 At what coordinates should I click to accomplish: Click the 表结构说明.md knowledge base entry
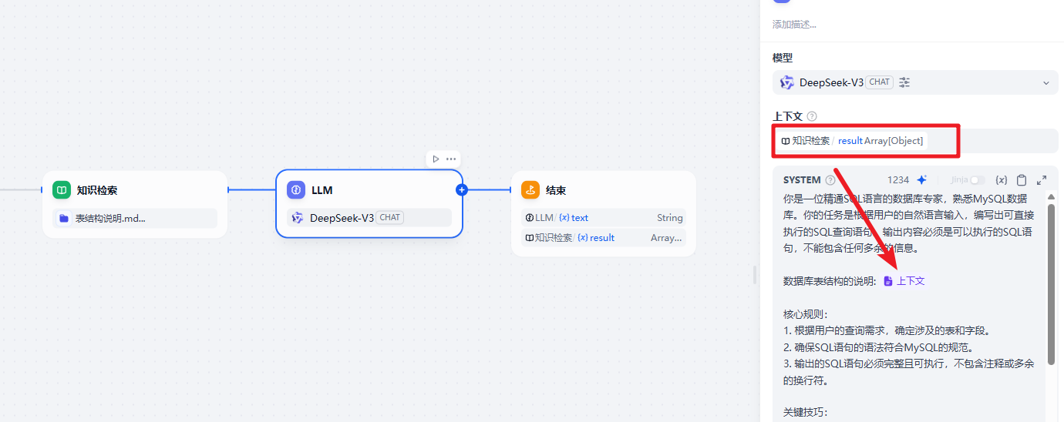135,218
